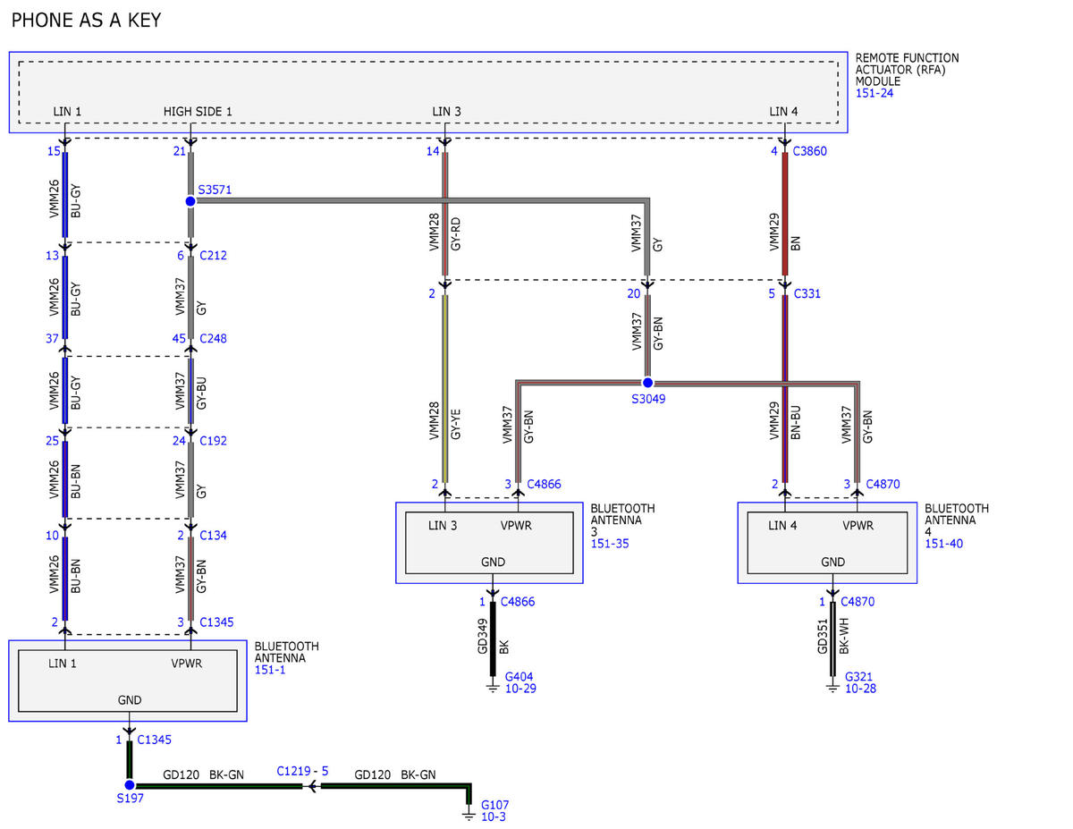Click the S3571 splice label

215,190
